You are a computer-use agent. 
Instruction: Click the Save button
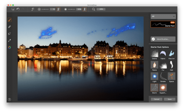[x=170, y=99]
